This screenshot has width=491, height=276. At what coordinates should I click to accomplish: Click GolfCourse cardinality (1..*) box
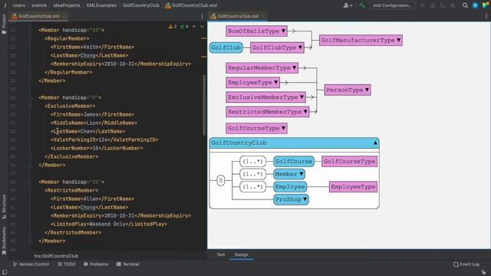[x=252, y=162]
